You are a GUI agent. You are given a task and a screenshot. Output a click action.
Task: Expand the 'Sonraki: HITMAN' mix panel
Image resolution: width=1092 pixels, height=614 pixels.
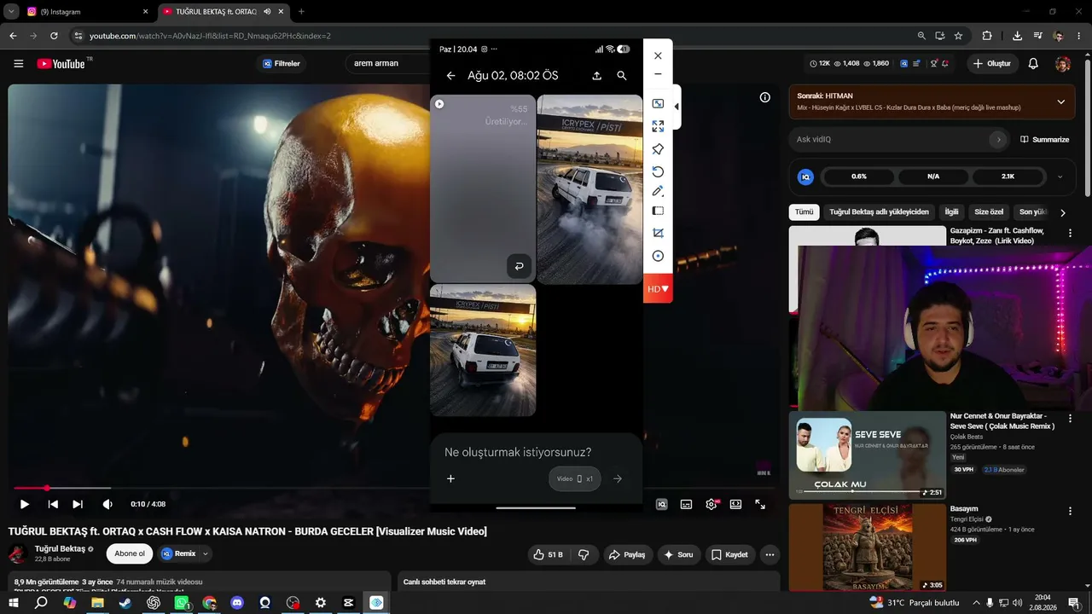(x=1060, y=101)
